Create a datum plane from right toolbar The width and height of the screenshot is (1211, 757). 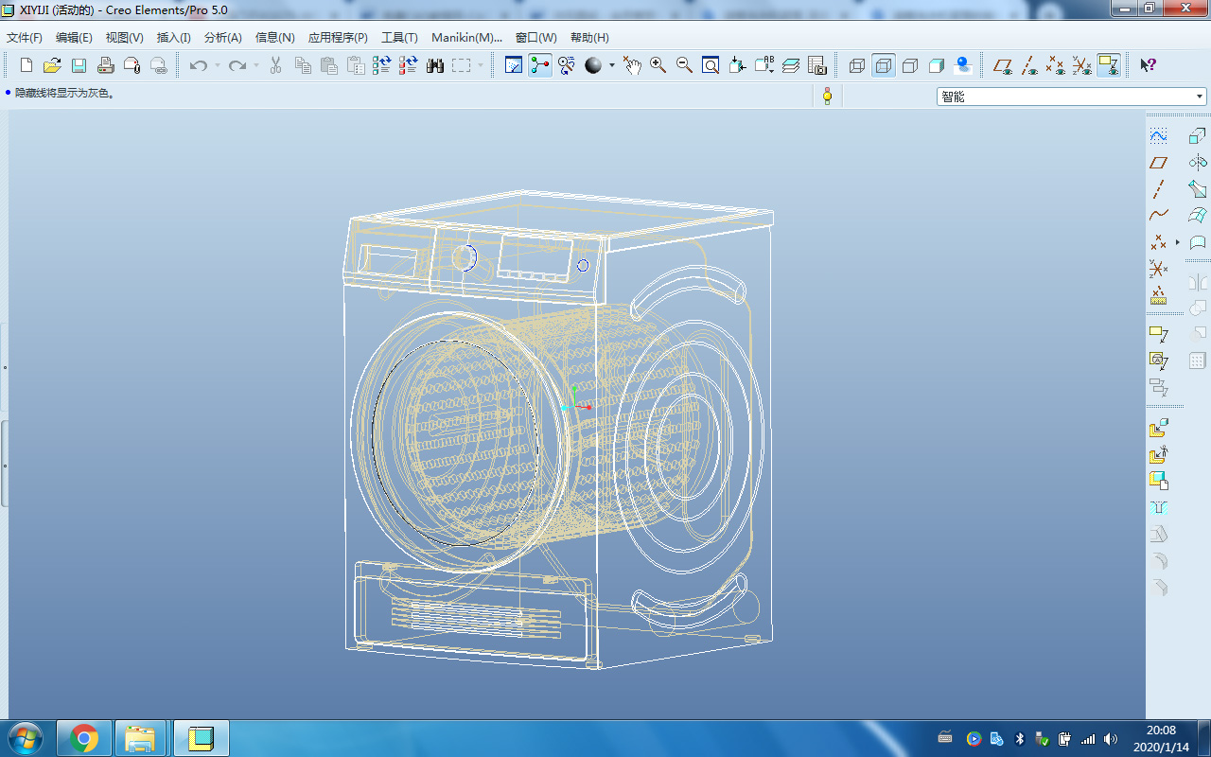(1158, 163)
